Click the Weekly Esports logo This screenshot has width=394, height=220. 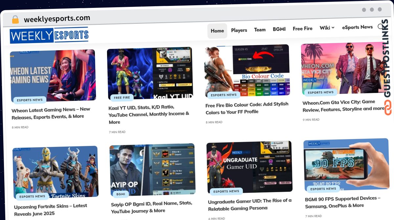click(49, 35)
